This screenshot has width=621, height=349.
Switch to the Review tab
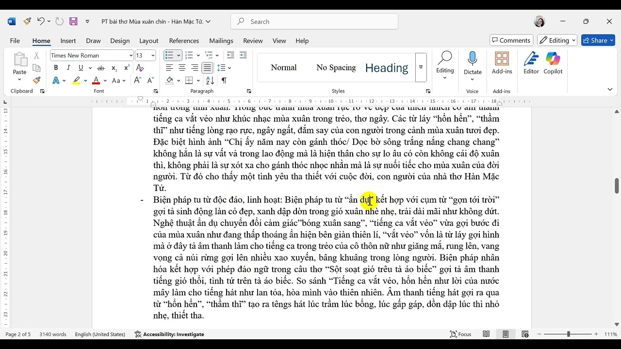click(x=253, y=41)
